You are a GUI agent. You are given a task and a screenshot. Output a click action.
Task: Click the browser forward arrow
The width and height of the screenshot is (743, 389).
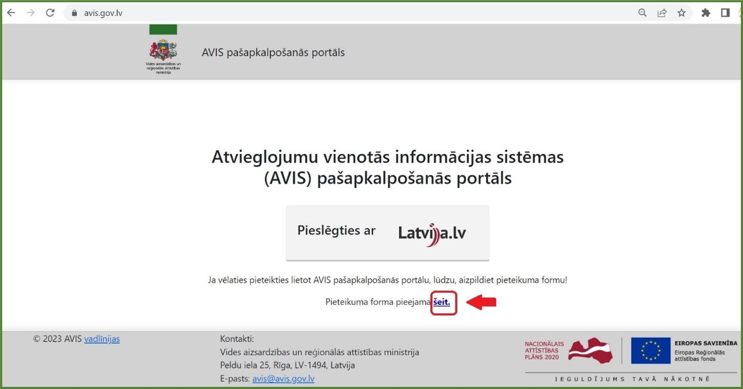30,13
